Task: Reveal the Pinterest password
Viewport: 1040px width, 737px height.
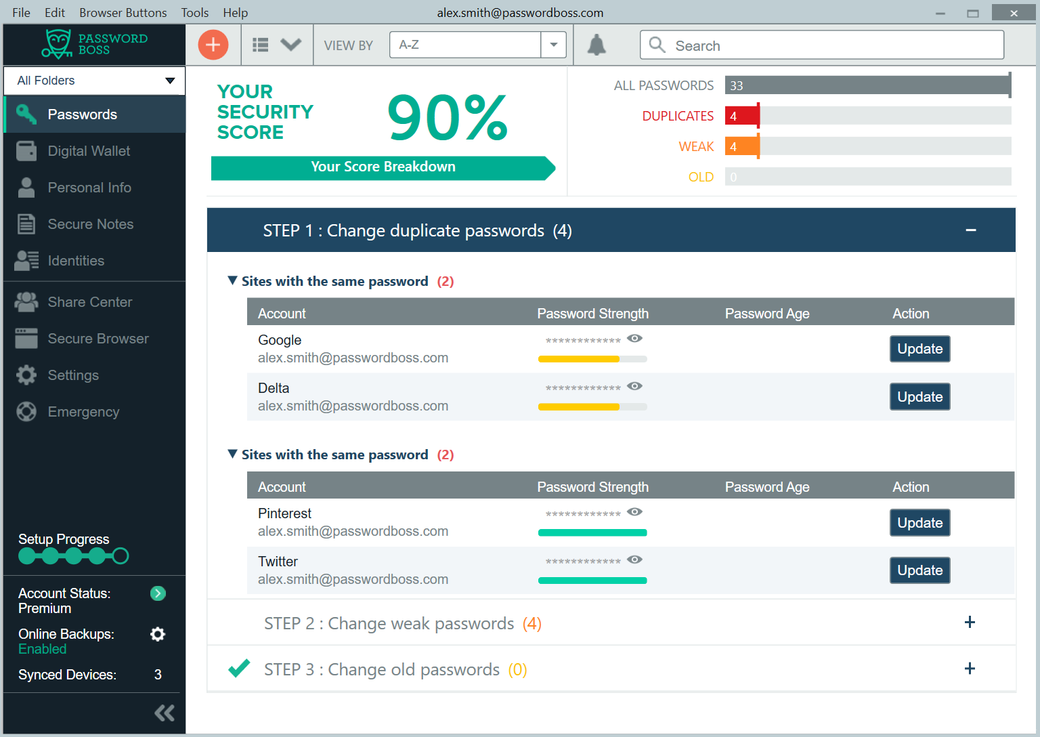Action: [x=634, y=511]
